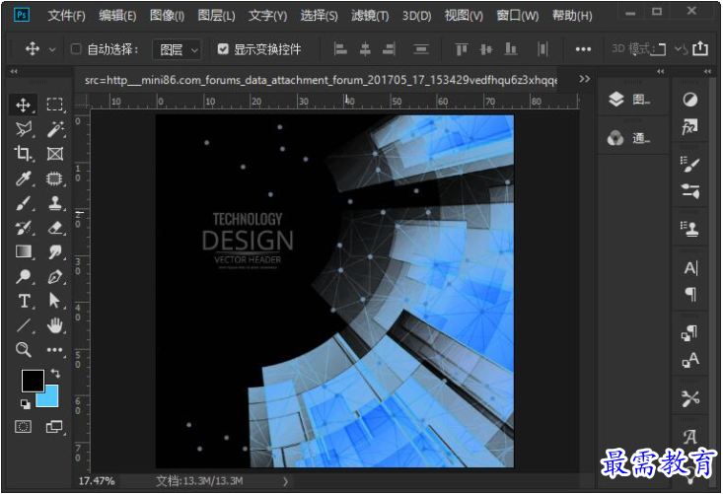Open the 文件(F) menu
This screenshot has height=494, width=723.
pos(66,16)
